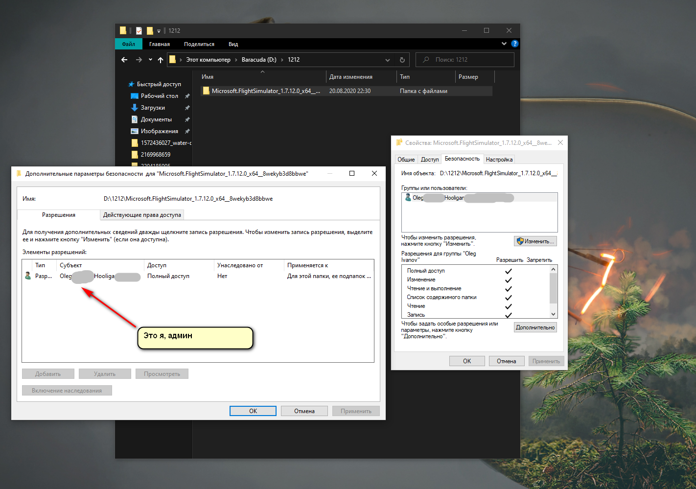
Task: Switch to Действующие права доступа tab
Action: [x=142, y=215]
